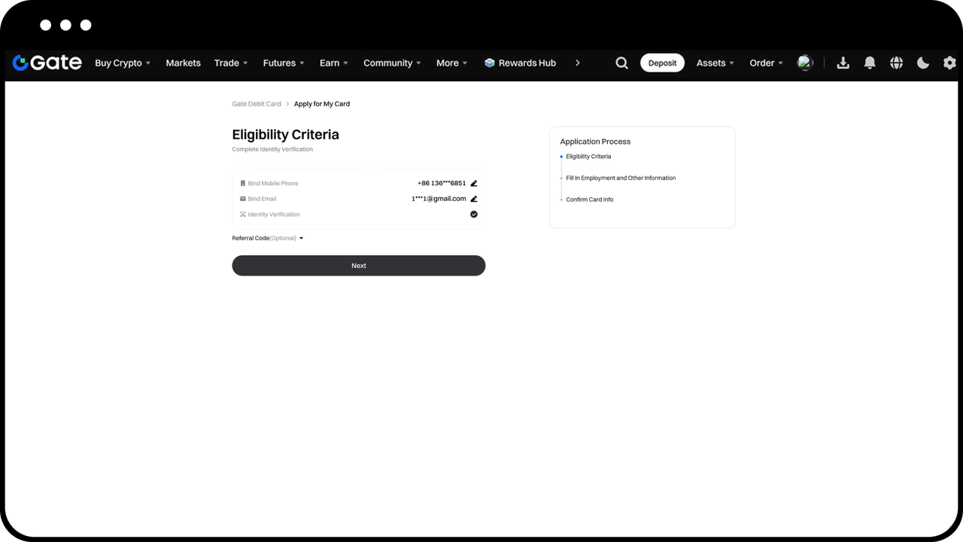963x542 pixels.
Task: Go to Gate Debit Card breadcrumb
Action: click(257, 104)
